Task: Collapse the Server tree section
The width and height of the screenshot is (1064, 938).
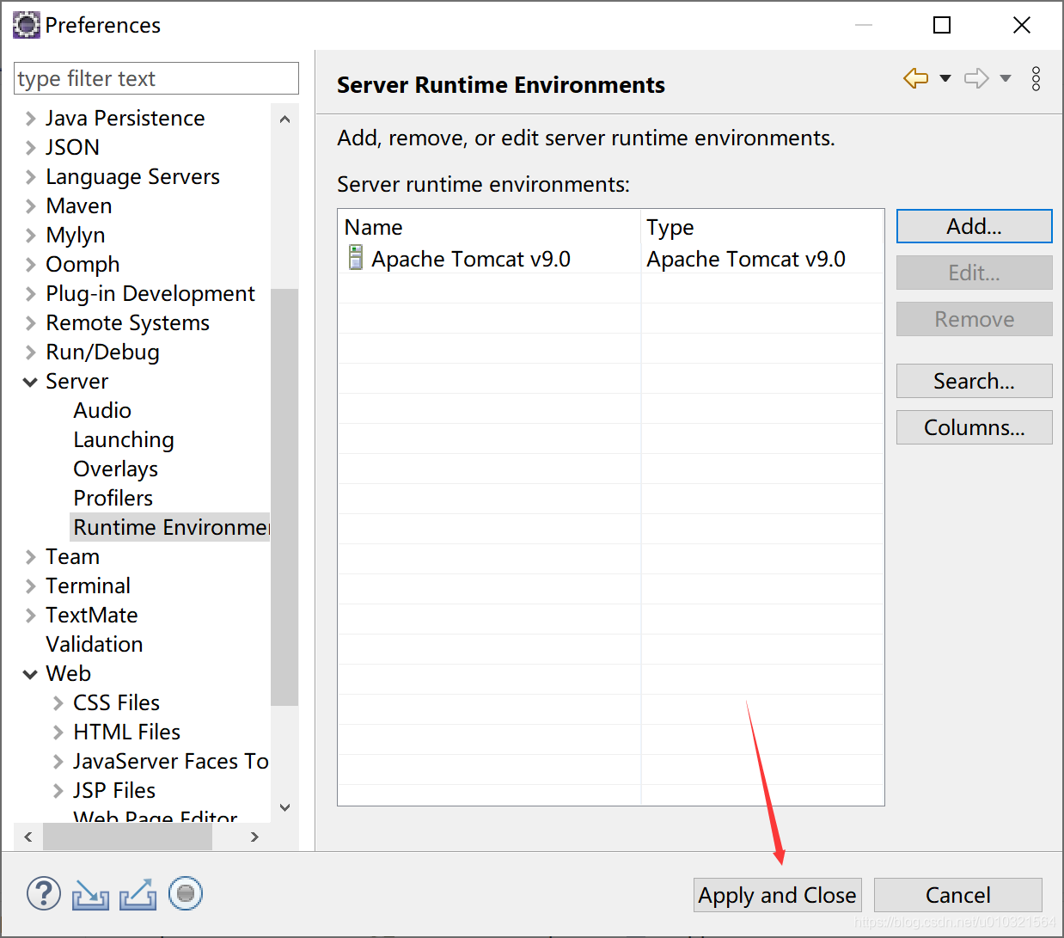Action: [x=31, y=381]
